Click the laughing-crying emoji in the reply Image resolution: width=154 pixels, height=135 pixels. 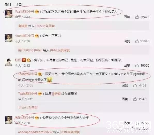(50, 80)
